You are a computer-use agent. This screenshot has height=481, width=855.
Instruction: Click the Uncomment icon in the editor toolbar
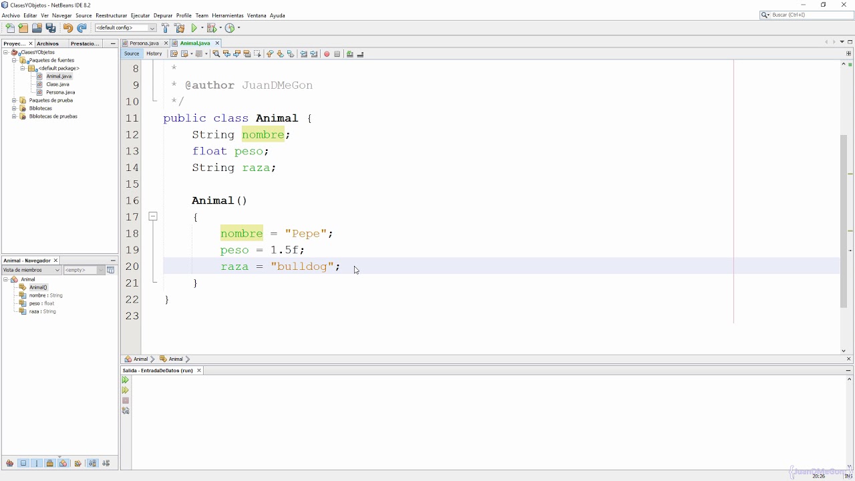[360, 54]
